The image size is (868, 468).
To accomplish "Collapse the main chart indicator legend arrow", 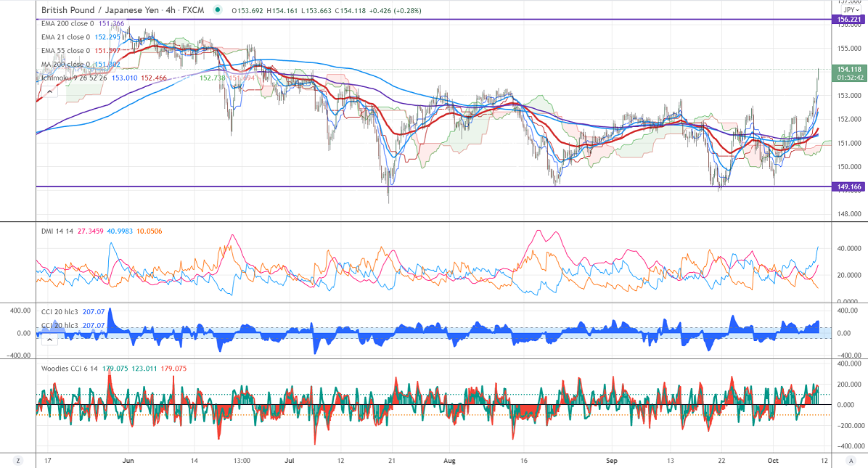I will (x=49, y=91).
